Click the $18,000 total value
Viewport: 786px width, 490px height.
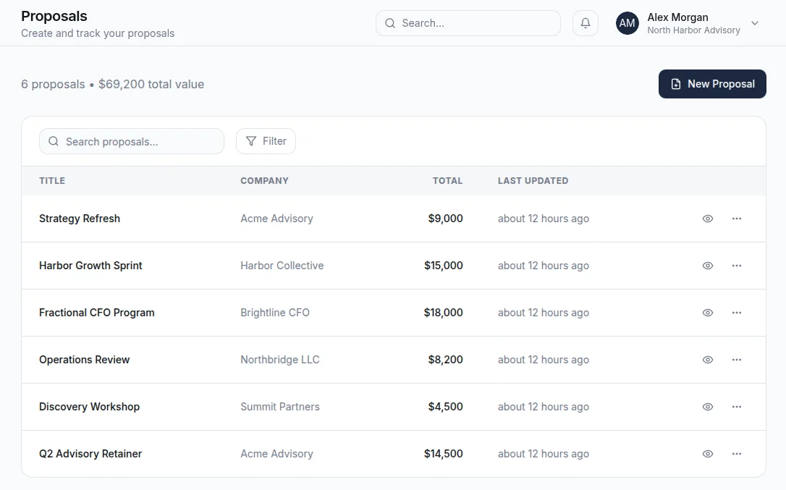click(x=443, y=313)
